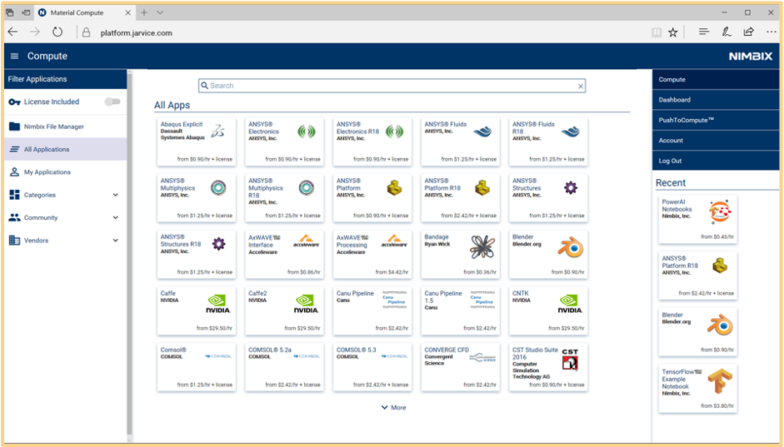
Task: Open the browser Share icon
Action: [748, 32]
